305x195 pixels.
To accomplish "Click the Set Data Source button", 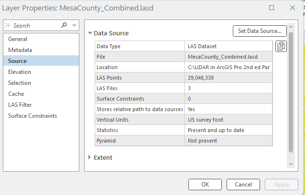I will coord(260,31).
